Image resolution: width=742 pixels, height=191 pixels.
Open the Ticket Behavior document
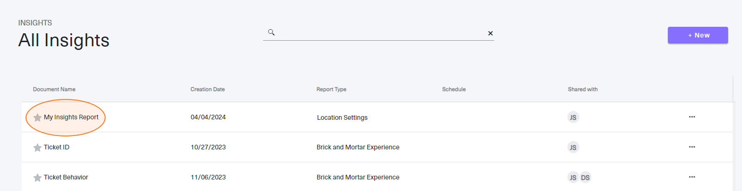tap(66, 177)
